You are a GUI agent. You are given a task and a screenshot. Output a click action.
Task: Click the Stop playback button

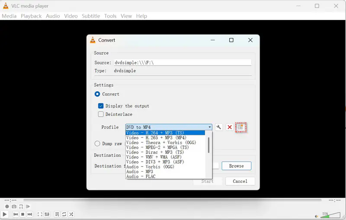[22, 214]
